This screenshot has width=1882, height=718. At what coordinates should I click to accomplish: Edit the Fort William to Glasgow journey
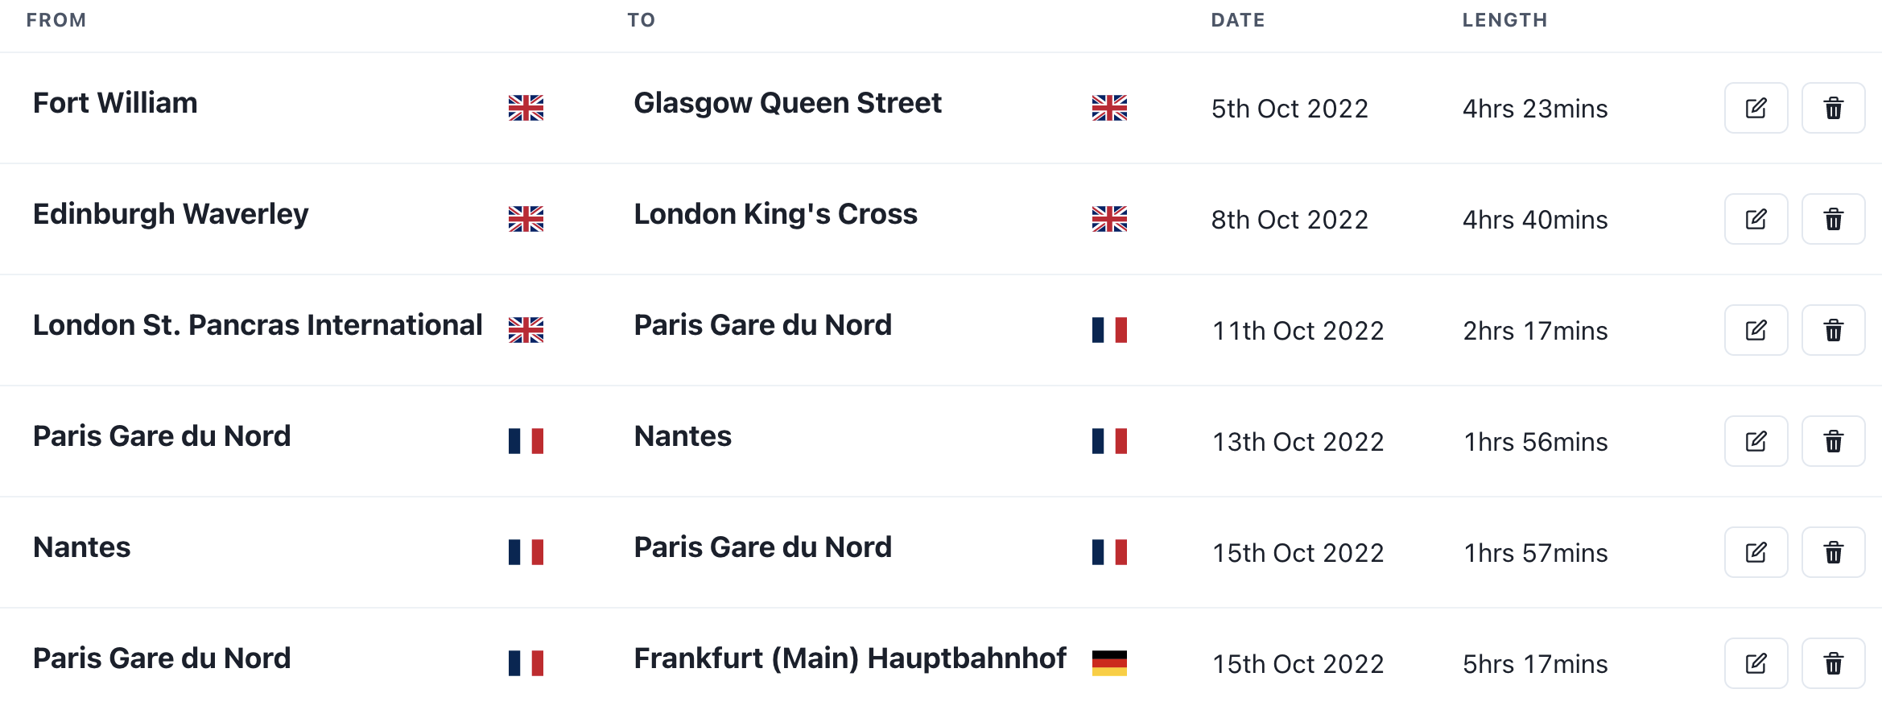1756,108
